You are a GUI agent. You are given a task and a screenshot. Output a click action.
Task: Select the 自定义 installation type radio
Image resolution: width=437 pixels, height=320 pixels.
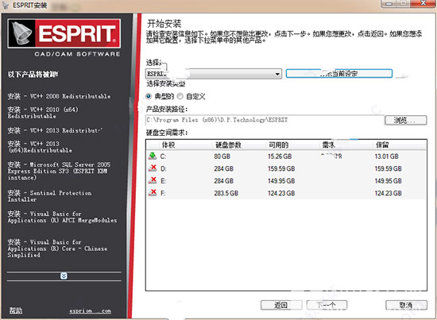pyautogui.click(x=180, y=96)
